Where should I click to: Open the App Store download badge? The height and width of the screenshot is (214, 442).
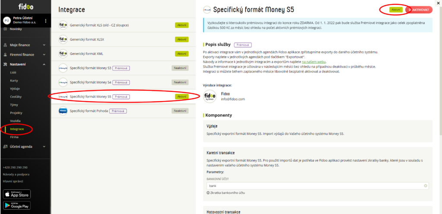pos(17,194)
